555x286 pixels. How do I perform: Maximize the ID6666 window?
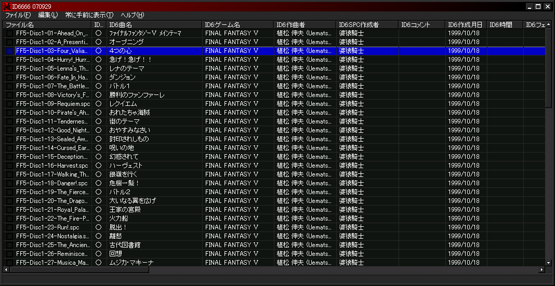(x=538, y=7)
